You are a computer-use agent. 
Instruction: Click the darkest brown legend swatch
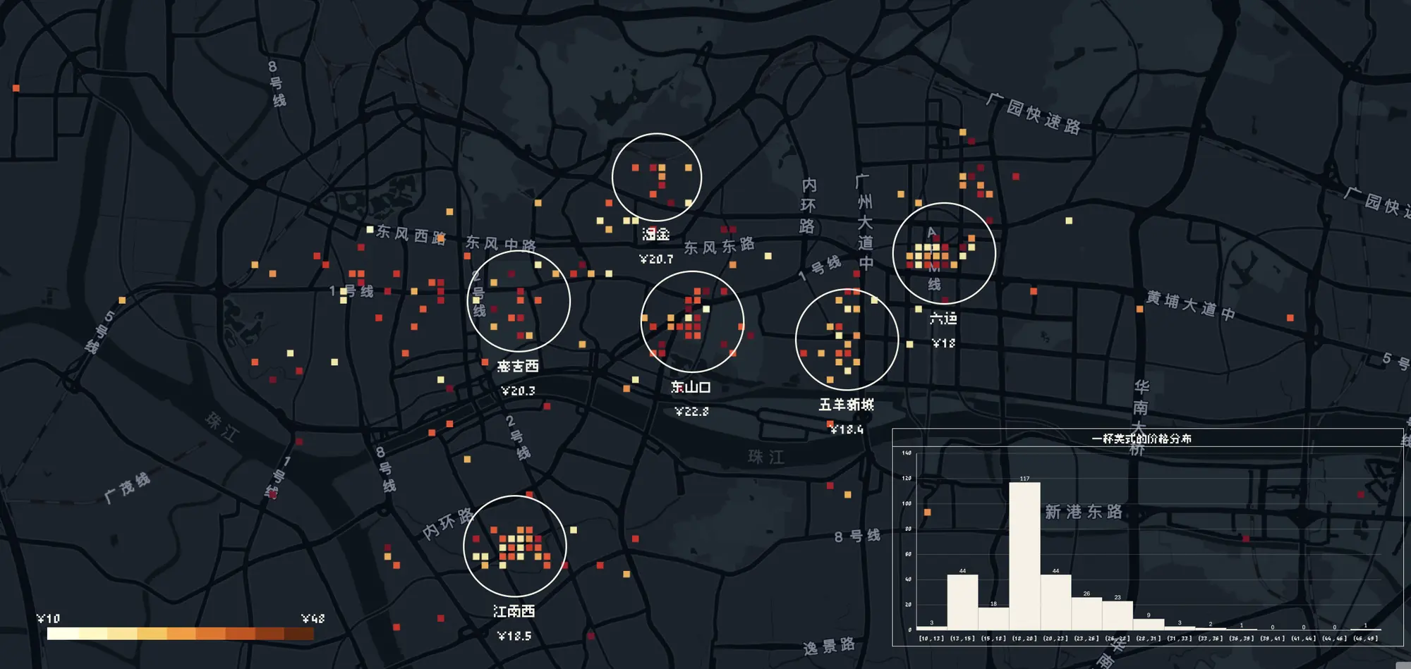(x=299, y=634)
